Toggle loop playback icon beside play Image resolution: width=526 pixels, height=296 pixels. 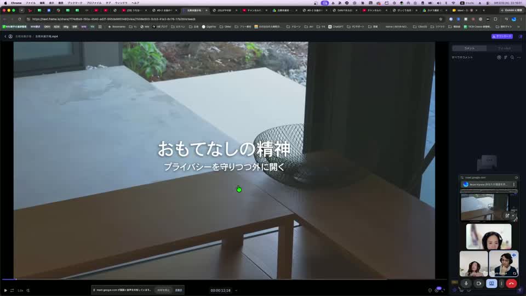click(12, 291)
